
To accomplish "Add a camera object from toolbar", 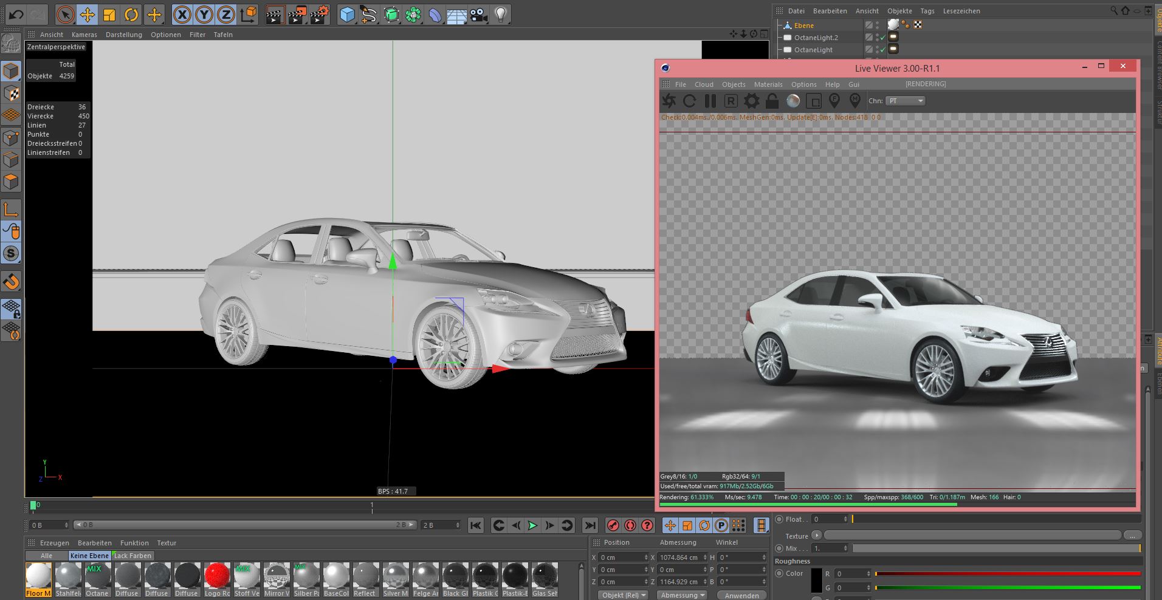I will coord(479,15).
